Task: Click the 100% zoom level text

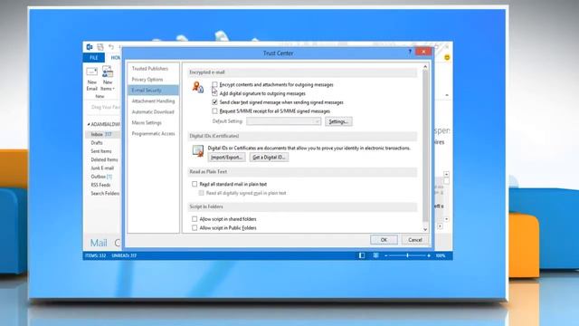Action: point(441,255)
